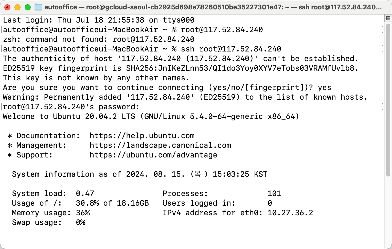Viewport: 392px width, 249px height.
Task: Click the folder proxy icon in title bar
Action: (38, 7)
